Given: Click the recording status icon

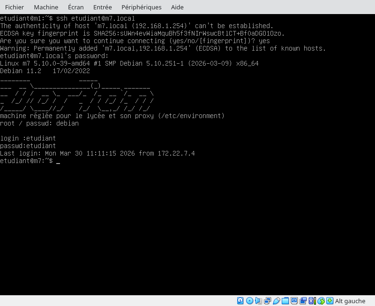Looking at the screenshot, I should coord(303,301).
